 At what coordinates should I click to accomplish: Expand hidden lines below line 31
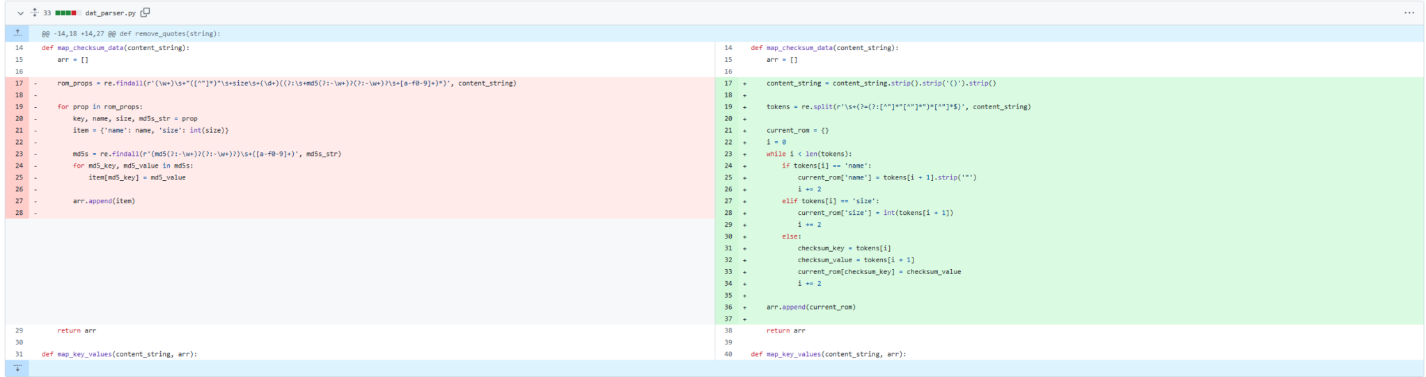click(17, 368)
